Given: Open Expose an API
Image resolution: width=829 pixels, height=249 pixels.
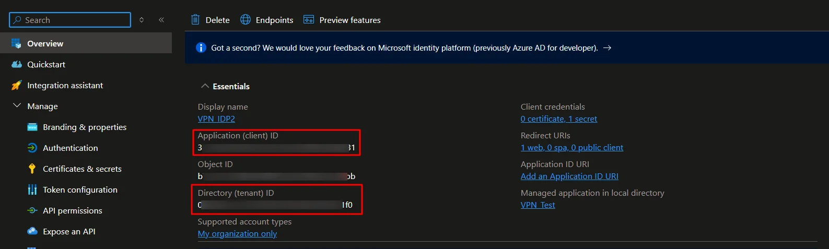Looking at the screenshot, I should tap(69, 231).
